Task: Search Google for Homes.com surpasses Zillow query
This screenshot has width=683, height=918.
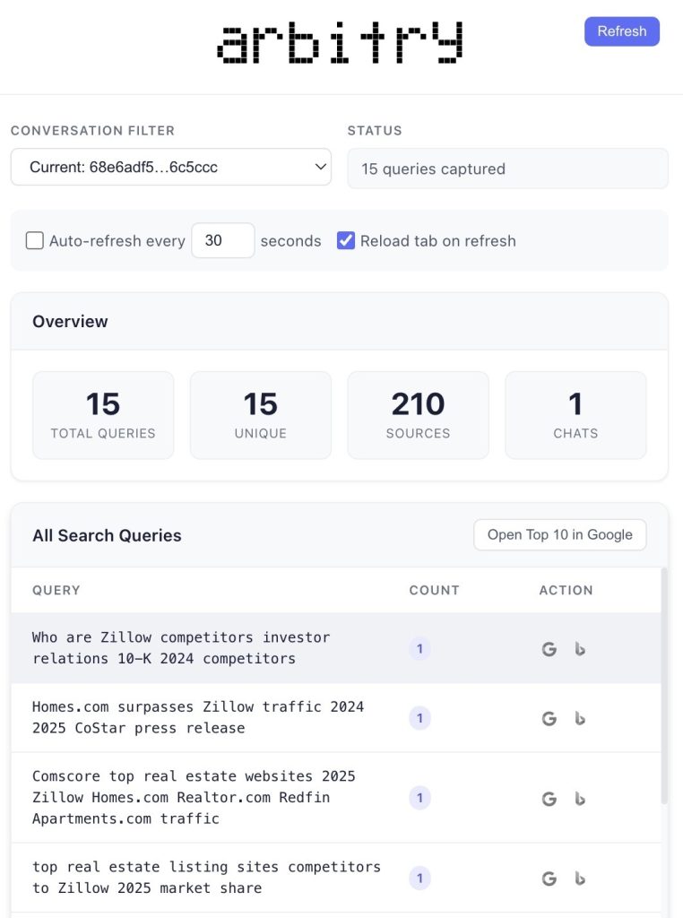Action: tap(549, 718)
